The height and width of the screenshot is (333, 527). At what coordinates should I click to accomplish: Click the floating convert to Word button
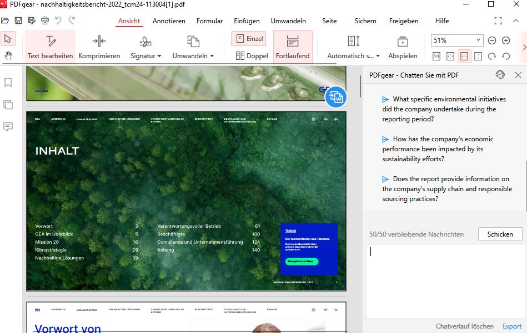[x=336, y=98]
